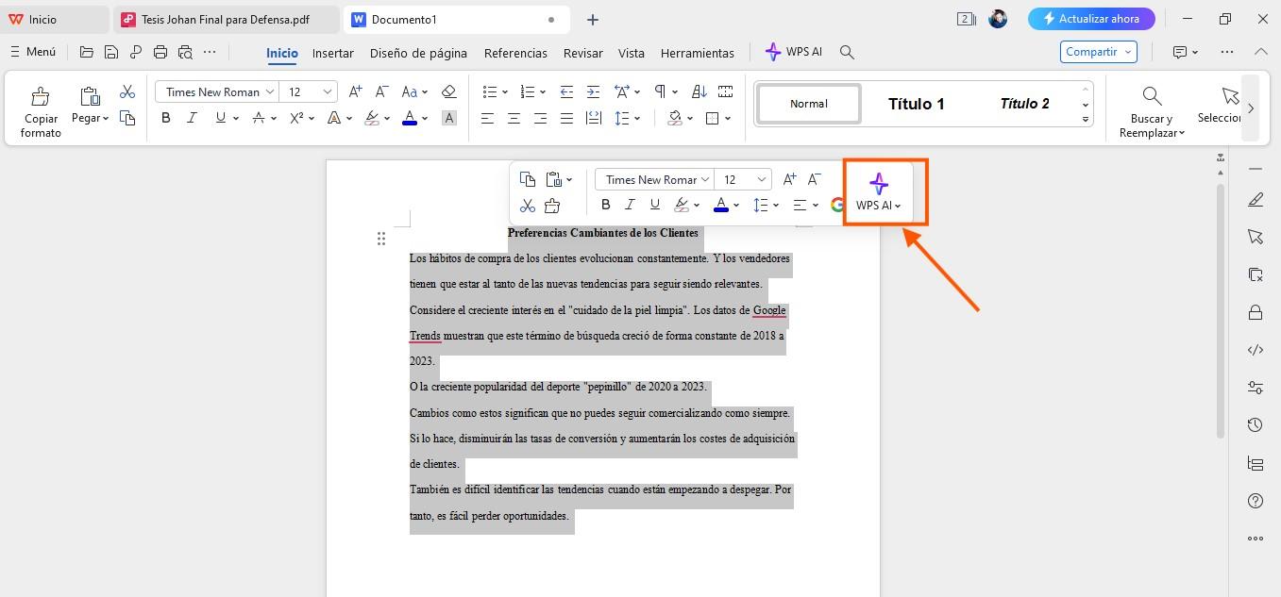The height and width of the screenshot is (597, 1281).
Task: Cut text using the scissors icon
Action: click(x=528, y=205)
